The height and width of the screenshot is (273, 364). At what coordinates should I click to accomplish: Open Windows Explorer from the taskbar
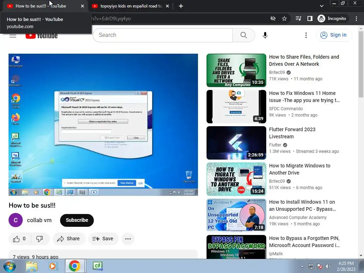coord(32,266)
